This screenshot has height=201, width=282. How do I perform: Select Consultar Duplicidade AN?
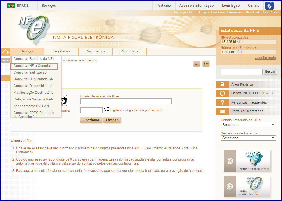pos(33,79)
